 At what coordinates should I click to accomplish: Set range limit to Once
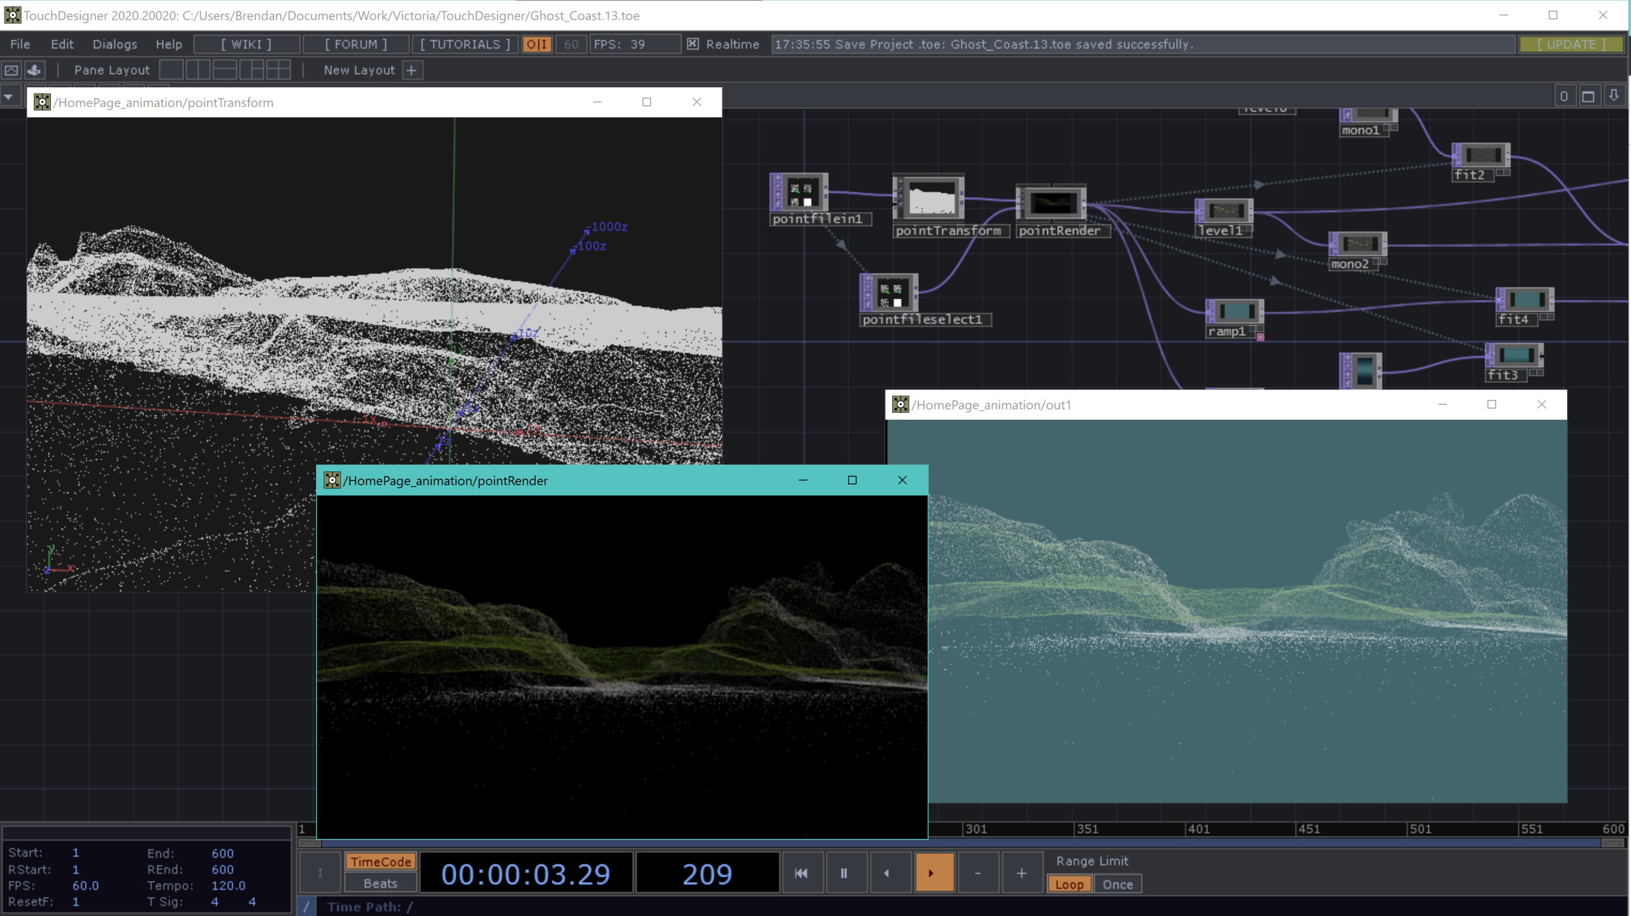[x=1117, y=884]
